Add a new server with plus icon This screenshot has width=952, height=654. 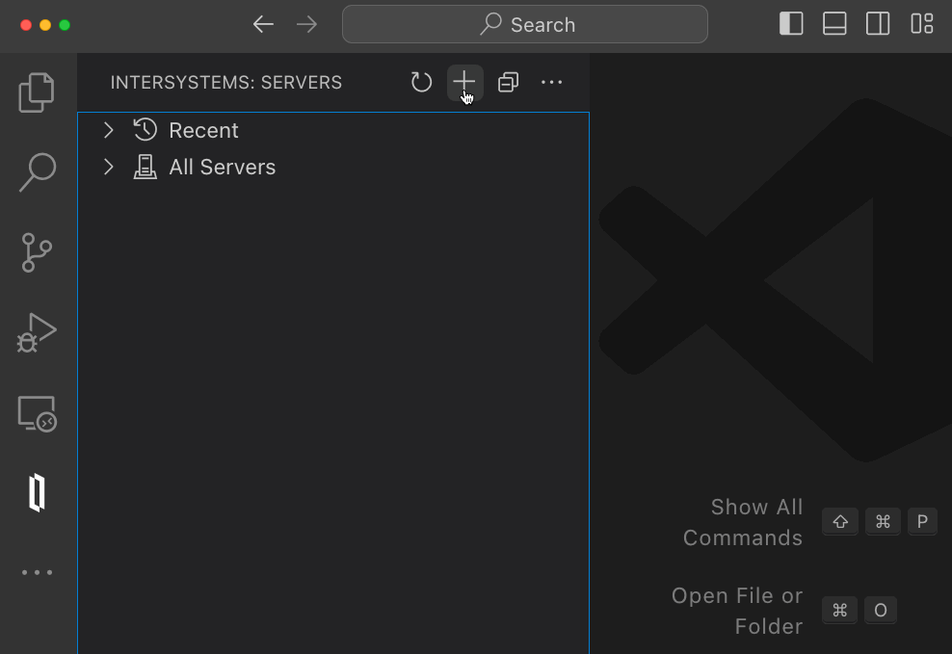[x=464, y=82]
